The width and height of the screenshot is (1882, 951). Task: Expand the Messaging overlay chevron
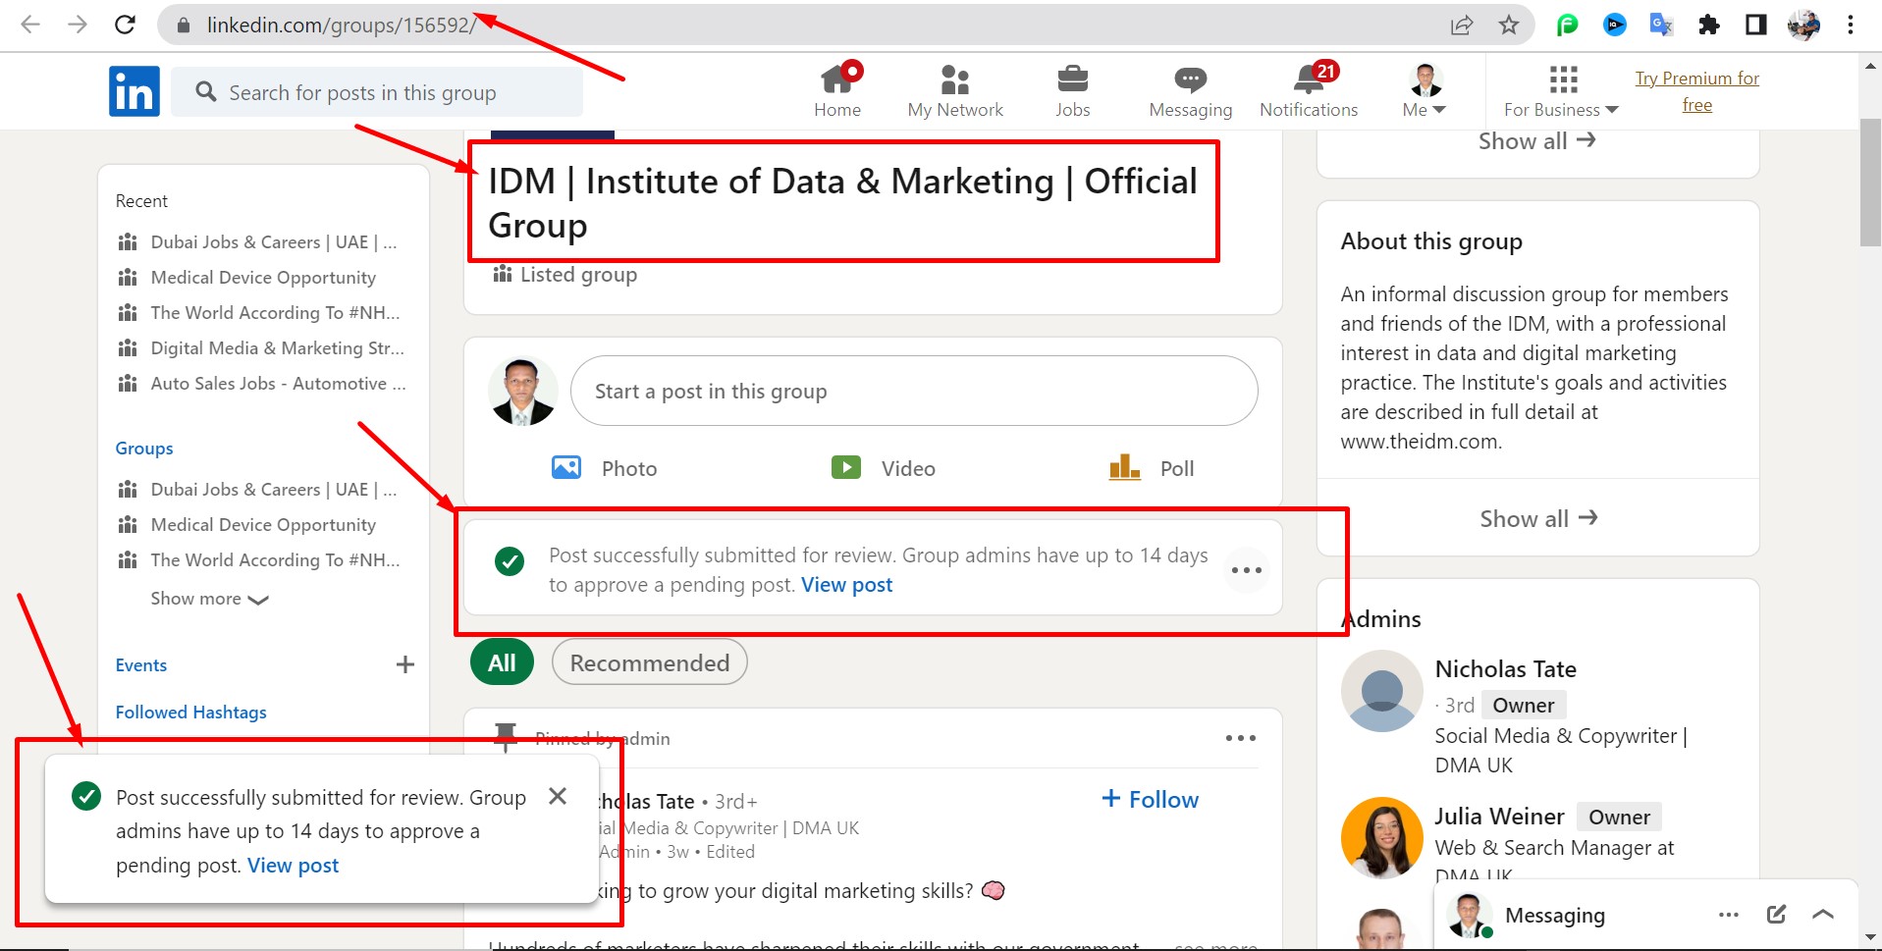[x=1823, y=915]
